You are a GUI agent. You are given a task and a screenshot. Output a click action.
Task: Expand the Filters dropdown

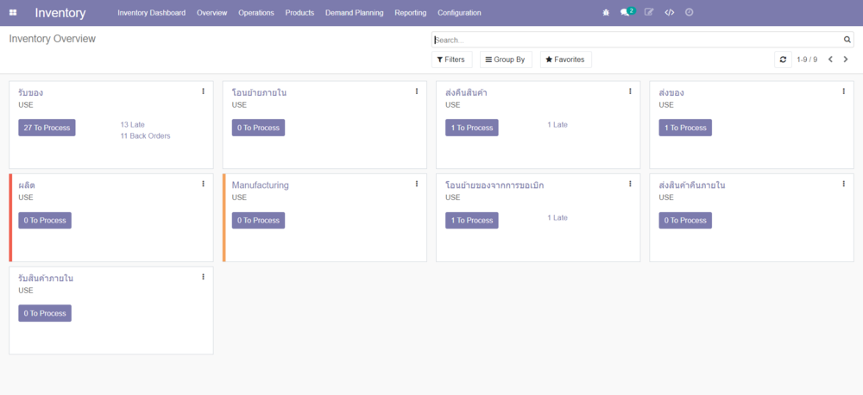pos(452,60)
